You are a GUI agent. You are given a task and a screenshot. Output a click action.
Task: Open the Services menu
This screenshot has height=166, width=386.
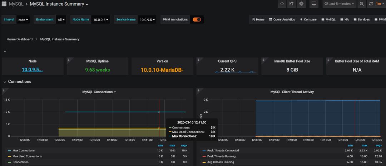click(361, 20)
